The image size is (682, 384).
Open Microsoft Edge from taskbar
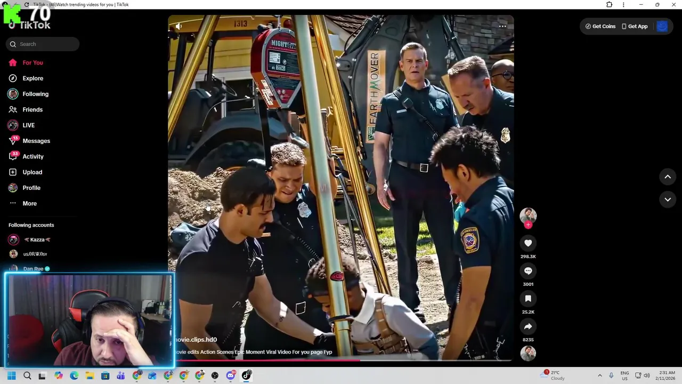point(74,376)
